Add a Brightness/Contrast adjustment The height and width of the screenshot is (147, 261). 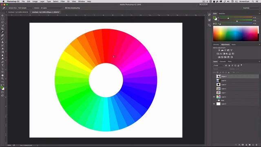[x=219, y=50]
